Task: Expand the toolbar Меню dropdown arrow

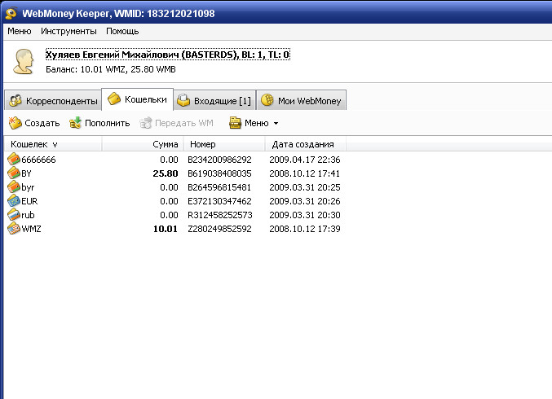Action: (x=276, y=124)
